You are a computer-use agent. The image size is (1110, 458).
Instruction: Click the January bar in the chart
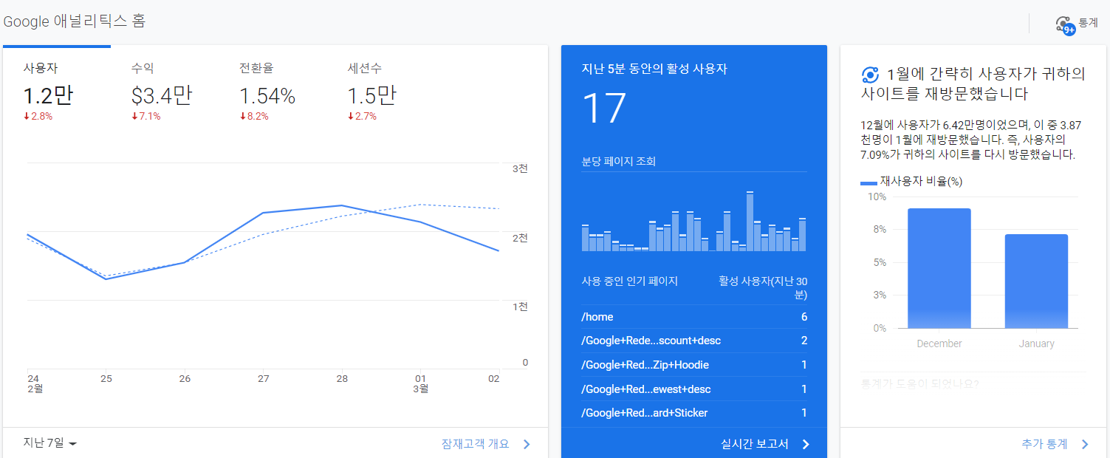coord(1036,281)
